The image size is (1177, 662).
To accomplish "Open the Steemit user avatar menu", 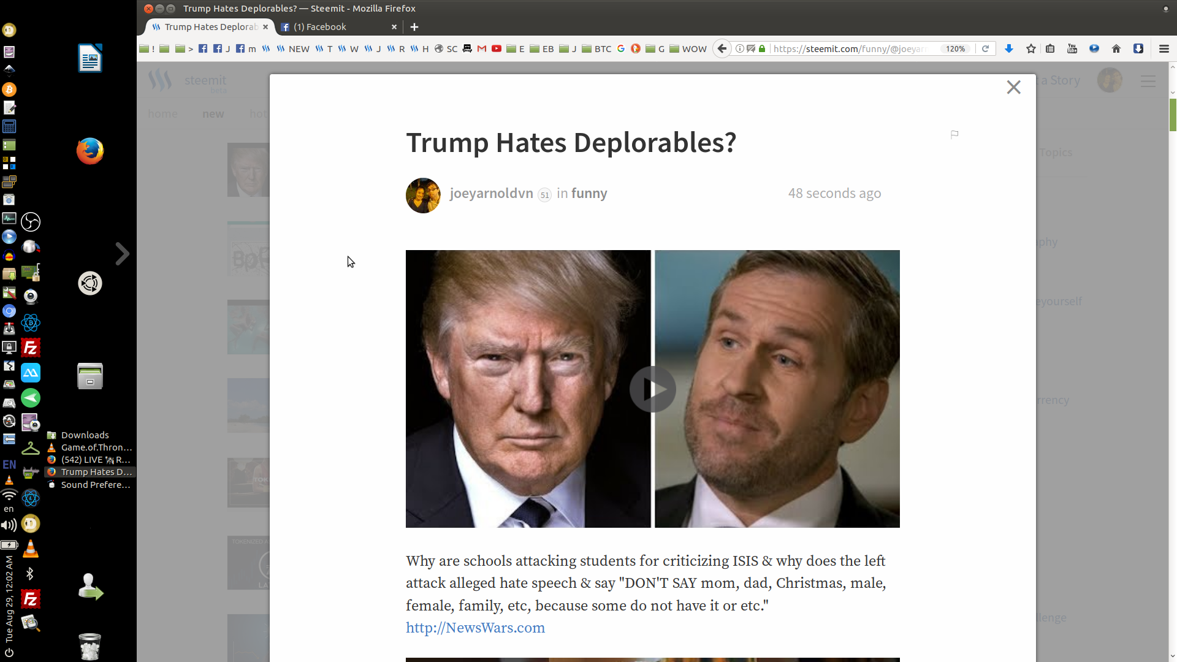I will pyautogui.click(x=1110, y=80).
